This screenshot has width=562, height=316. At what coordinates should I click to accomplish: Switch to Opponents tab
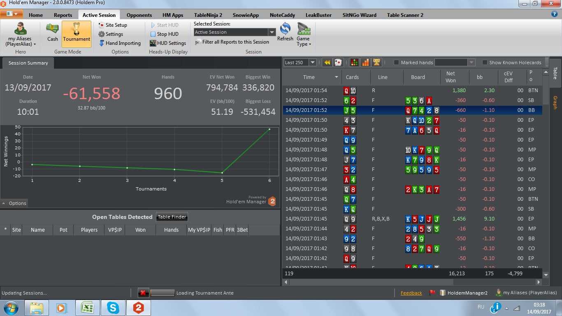point(139,15)
